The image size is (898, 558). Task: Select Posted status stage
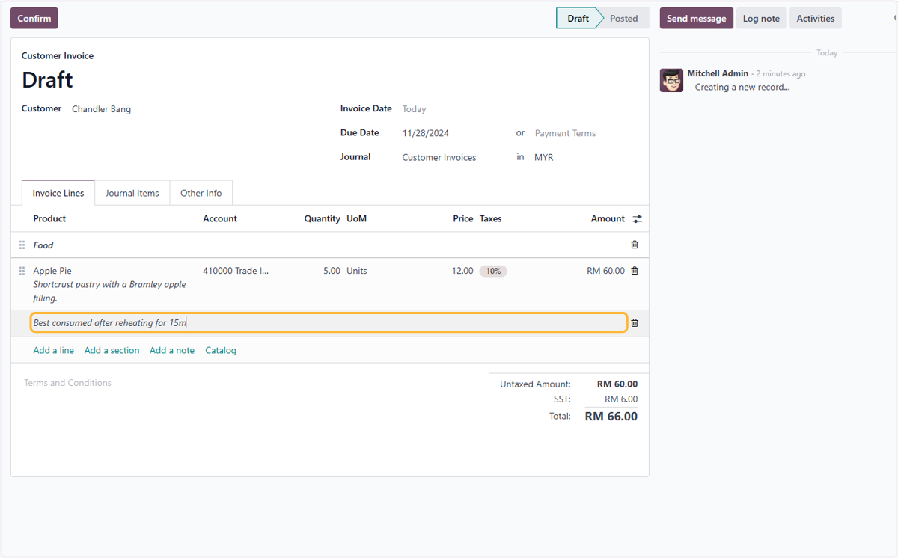[623, 18]
